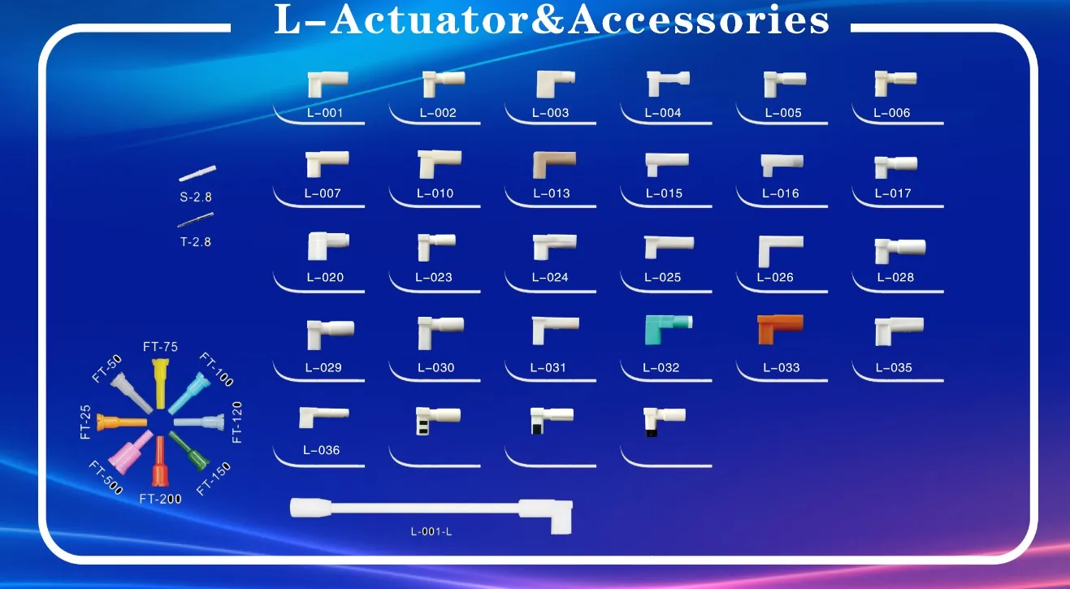Select the dark T-2.8 tube image

click(196, 220)
